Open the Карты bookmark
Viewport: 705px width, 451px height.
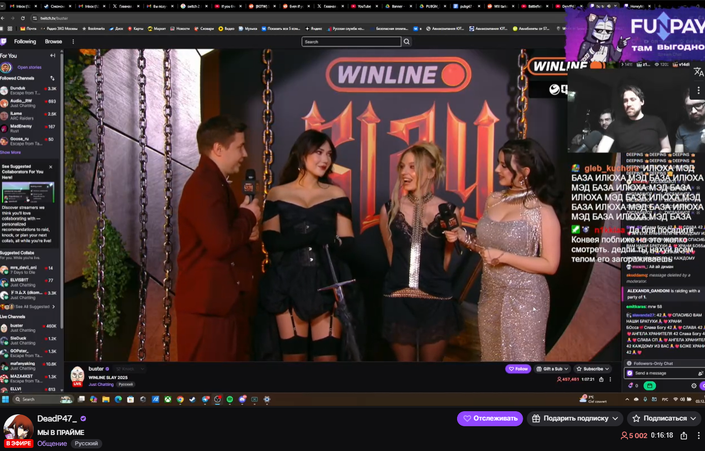tap(135, 28)
